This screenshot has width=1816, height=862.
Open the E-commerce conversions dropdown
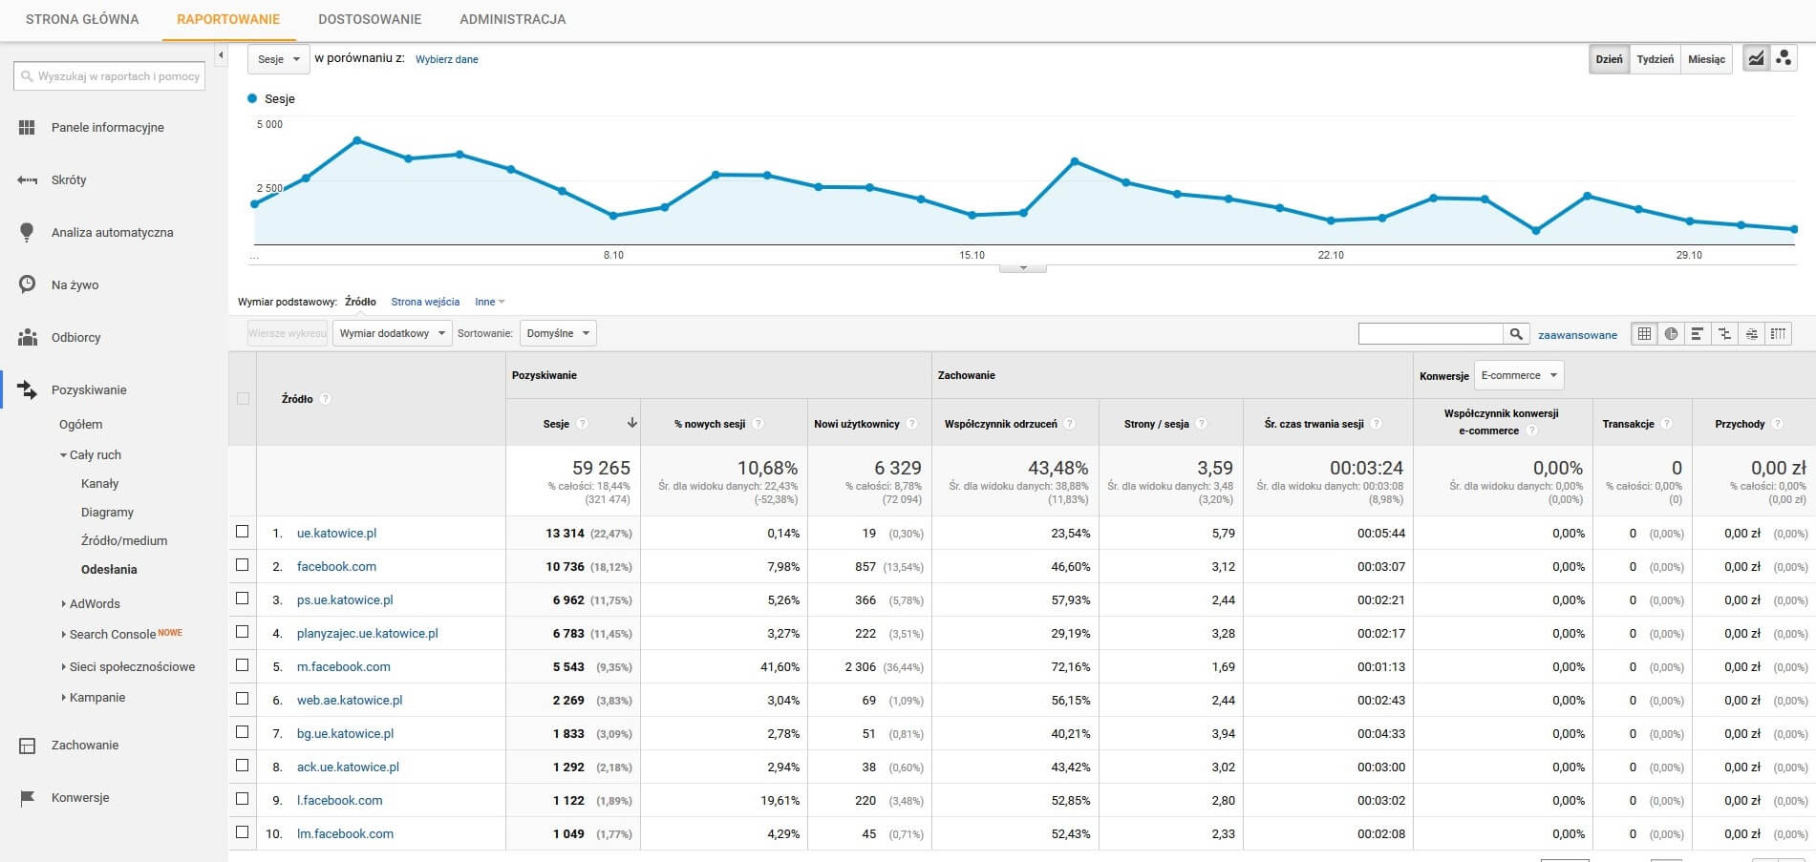click(1519, 375)
